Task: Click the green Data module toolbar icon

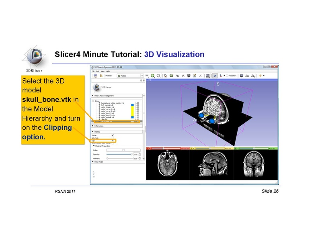Action: click(x=171, y=76)
